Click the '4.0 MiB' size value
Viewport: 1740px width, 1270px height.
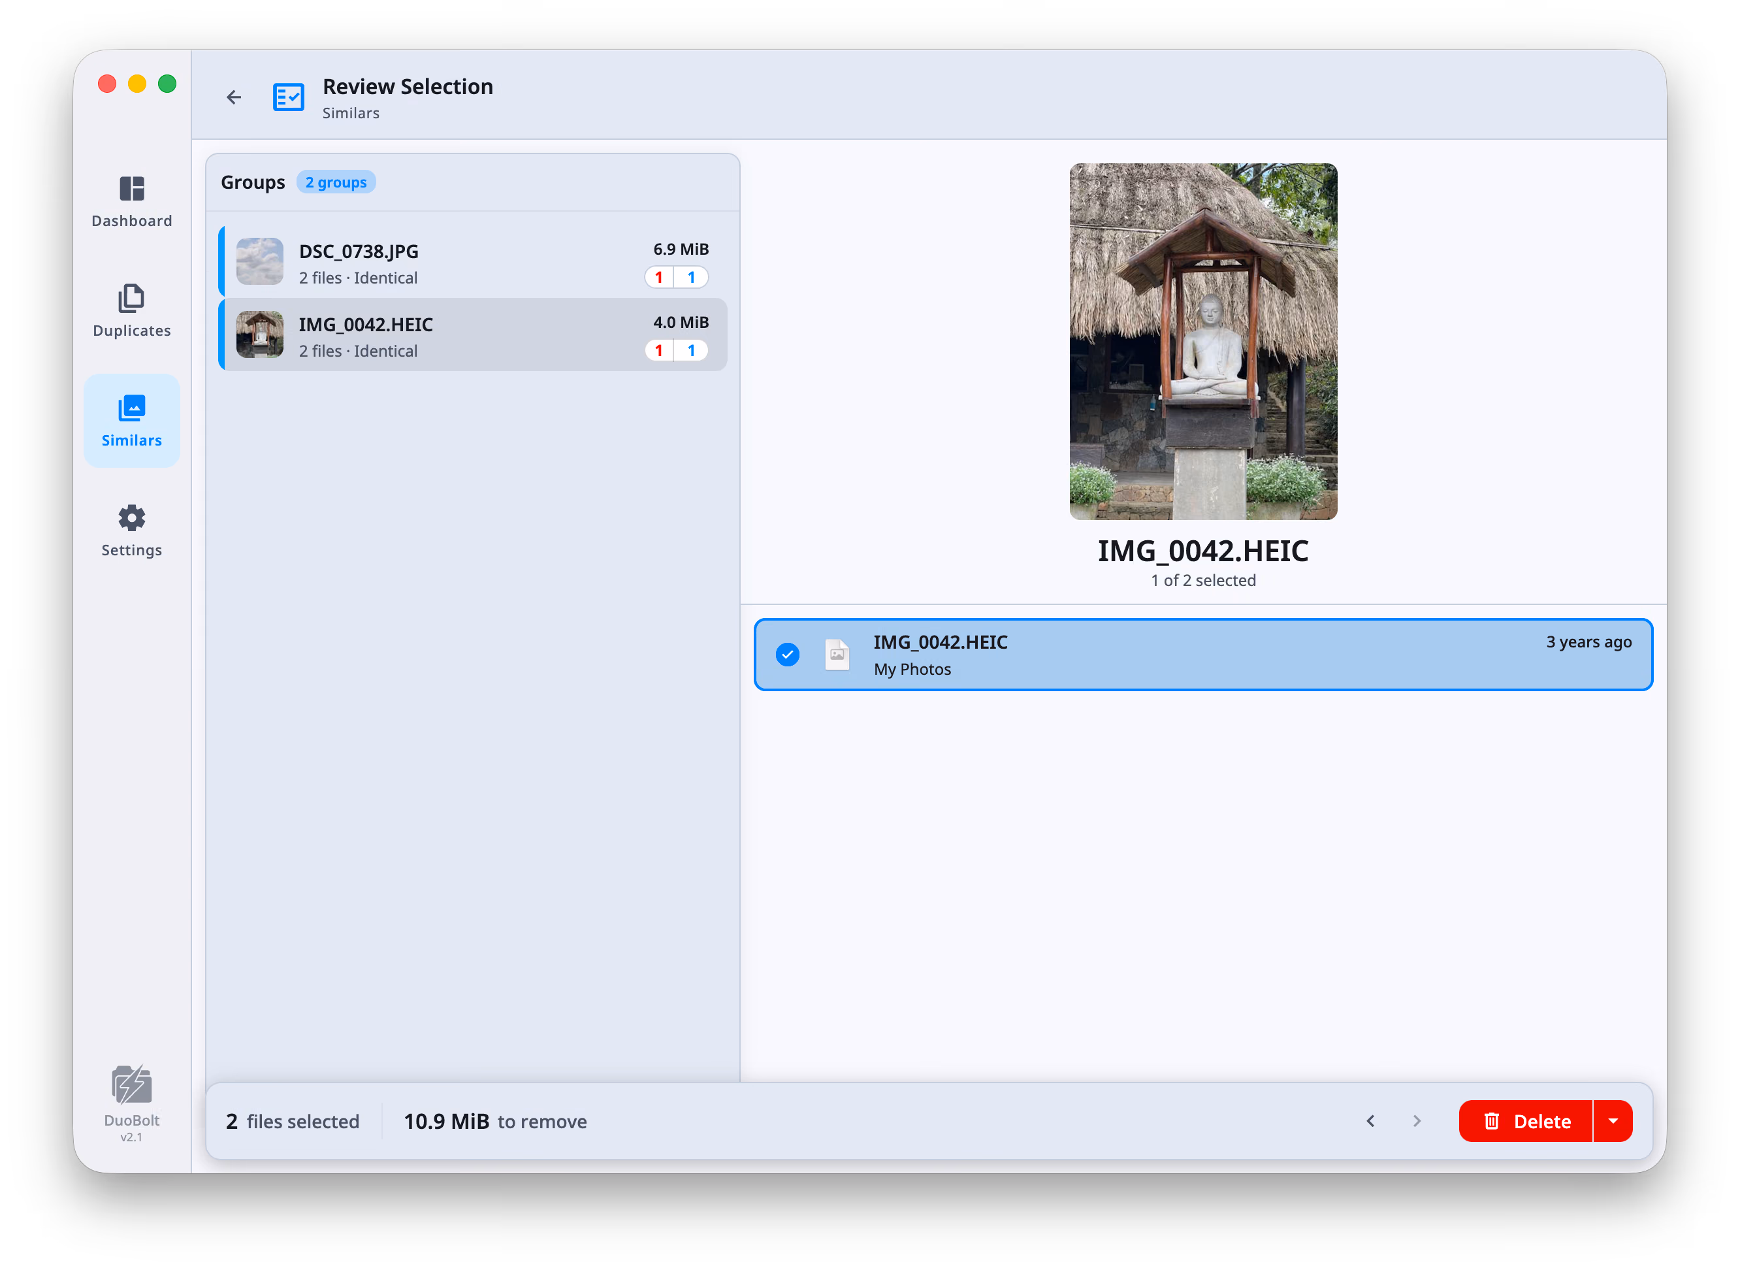click(x=681, y=322)
